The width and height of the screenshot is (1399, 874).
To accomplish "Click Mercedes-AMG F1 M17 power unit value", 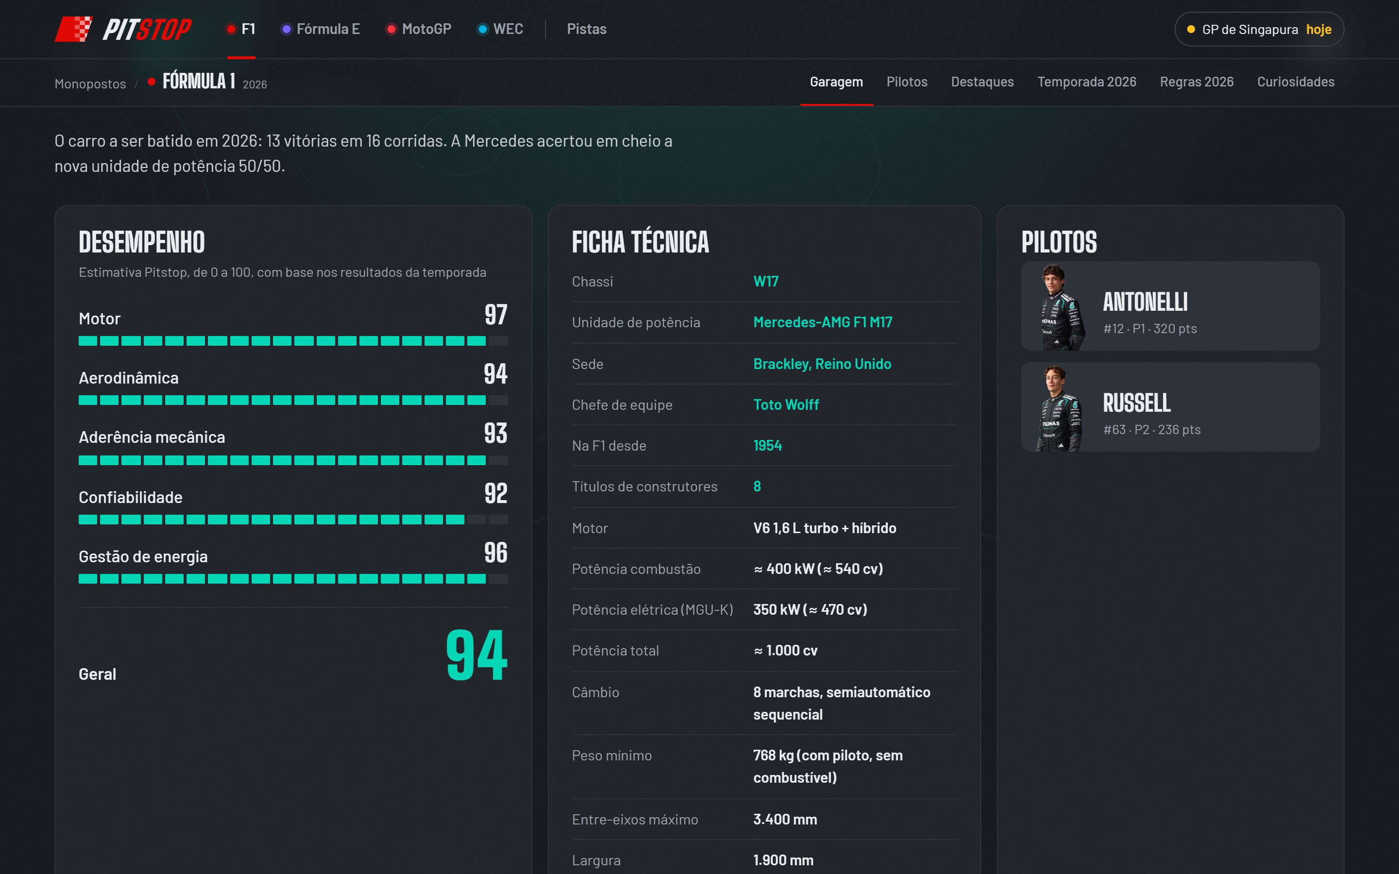I will [x=822, y=322].
